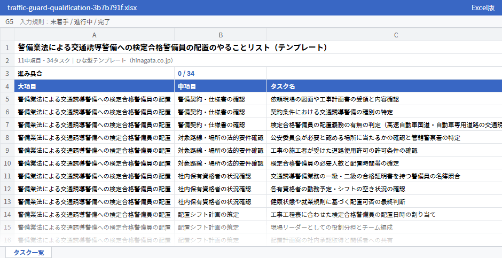Select subtitle cell 11中項目・34タスク

[x=258, y=60]
